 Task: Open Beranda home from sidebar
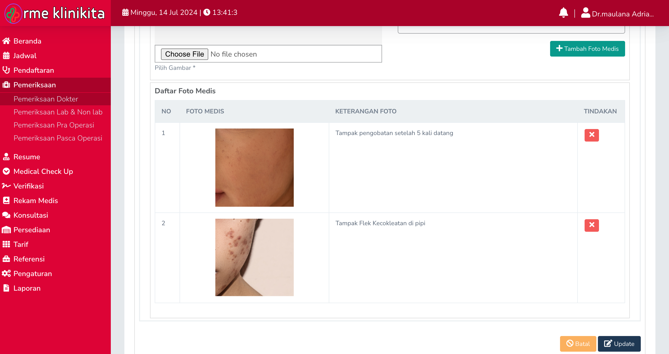point(27,41)
